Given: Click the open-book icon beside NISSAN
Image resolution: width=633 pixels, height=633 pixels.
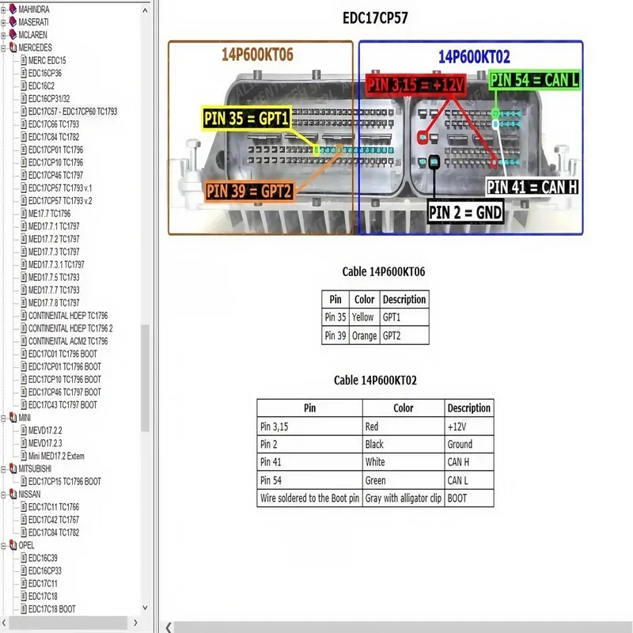Looking at the screenshot, I should [x=13, y=494].
